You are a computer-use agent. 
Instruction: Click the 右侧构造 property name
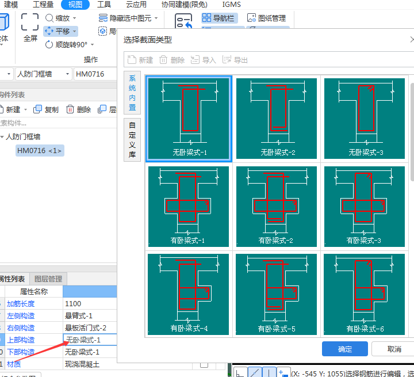(x=21, y=328)
